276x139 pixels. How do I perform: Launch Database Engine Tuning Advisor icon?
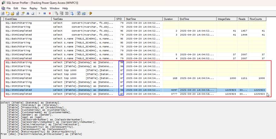(78, 13)
